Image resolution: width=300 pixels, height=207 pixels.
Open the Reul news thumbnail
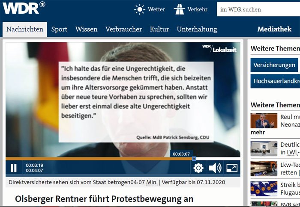(x=264, y=121)
